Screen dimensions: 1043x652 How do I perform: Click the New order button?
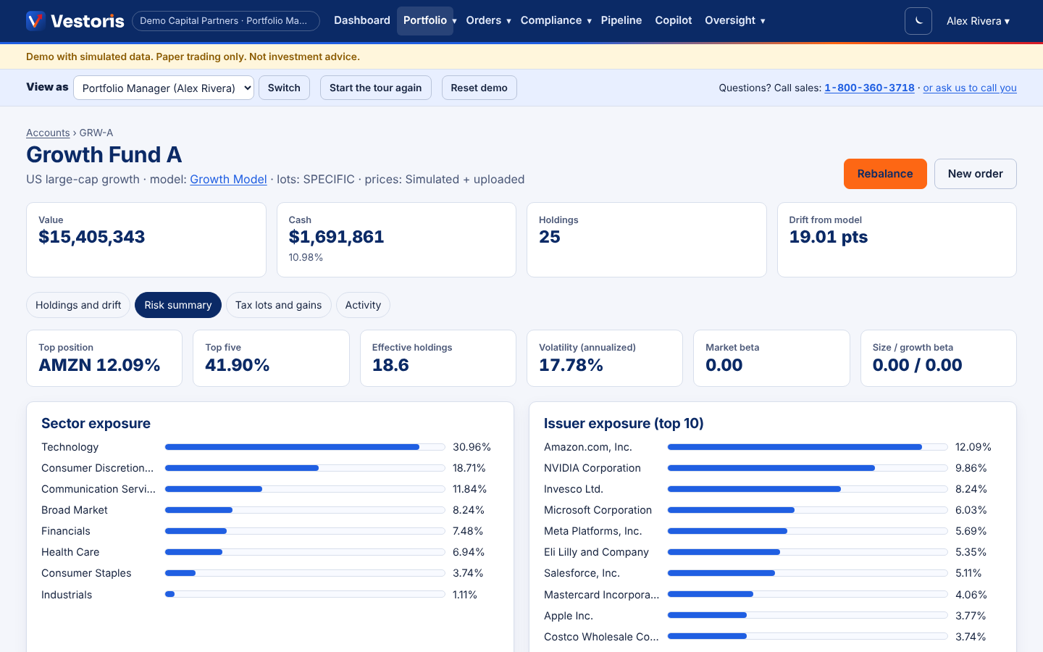(x=975, y=174)
